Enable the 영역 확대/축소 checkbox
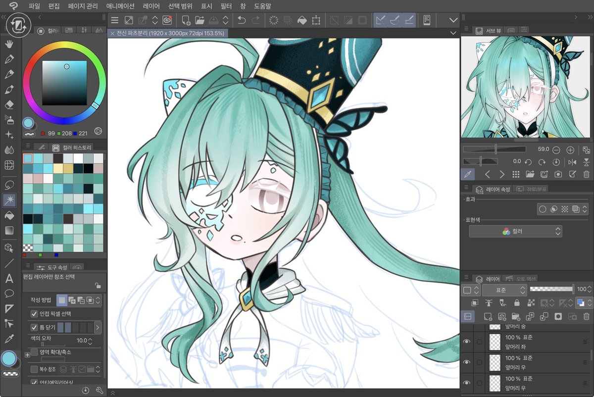This screenshot has height=397, width=594. 34,352
